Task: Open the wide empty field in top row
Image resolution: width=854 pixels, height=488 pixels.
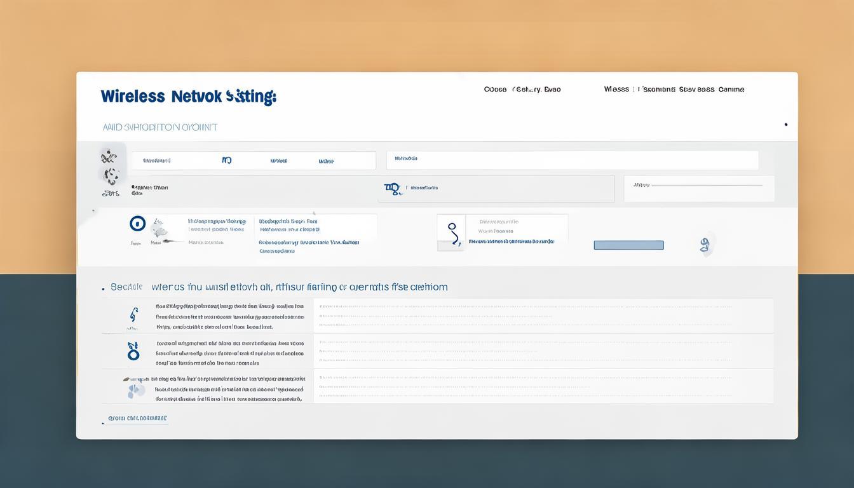Action: (572, 160)
